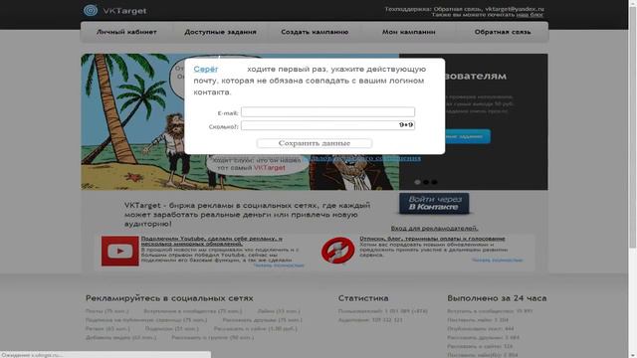This screenshot has height=358, width=637.
Task: Click the red VKTarget link in speech bubble
Action: point(270,168)
